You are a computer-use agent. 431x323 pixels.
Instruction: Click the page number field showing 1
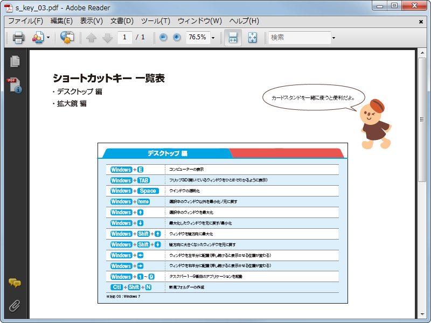(124, 37)
